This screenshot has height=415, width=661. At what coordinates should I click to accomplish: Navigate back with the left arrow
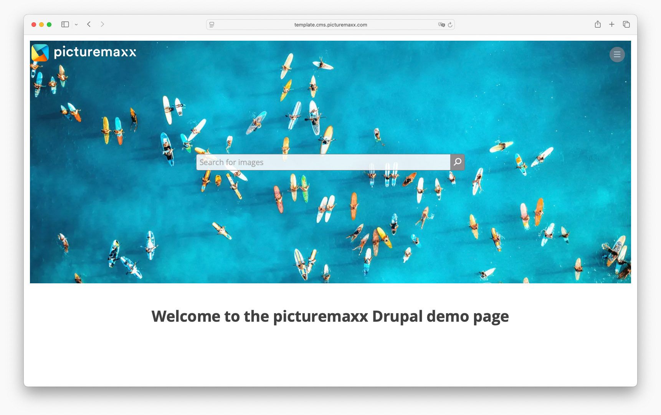89,24
